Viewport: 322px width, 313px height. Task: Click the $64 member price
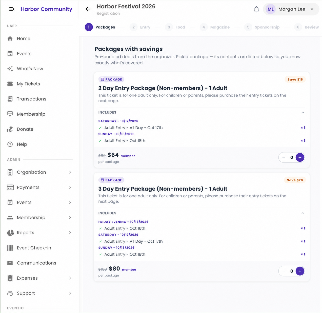(x=113, y=155)
